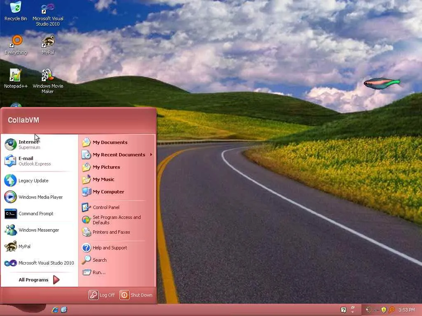This screenshot has height=316, width=422.
Task: Launch Supermium from the Internet start menu entry
Action: [39, 144]
